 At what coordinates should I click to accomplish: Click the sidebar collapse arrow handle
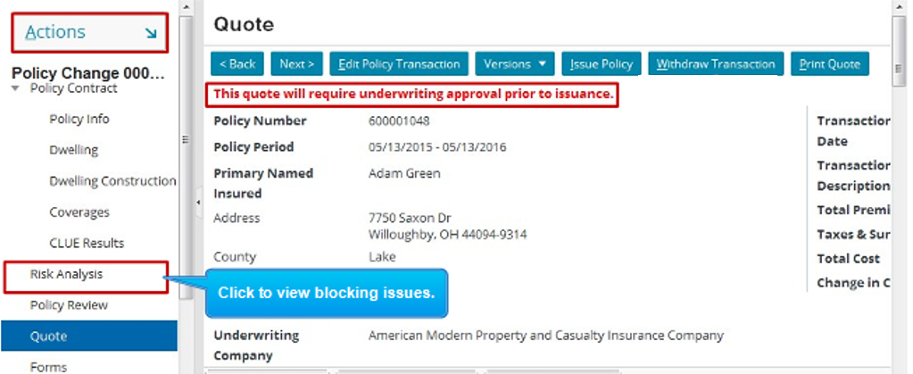click(x=198, y=203)
